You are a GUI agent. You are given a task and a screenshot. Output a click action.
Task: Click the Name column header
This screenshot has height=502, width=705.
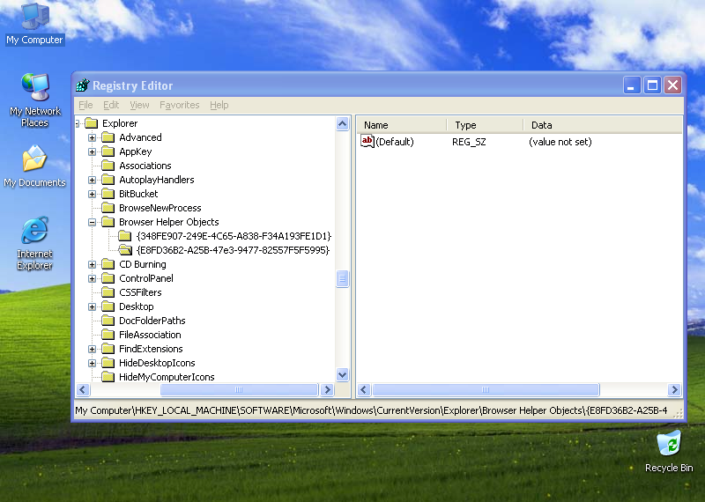402,125
